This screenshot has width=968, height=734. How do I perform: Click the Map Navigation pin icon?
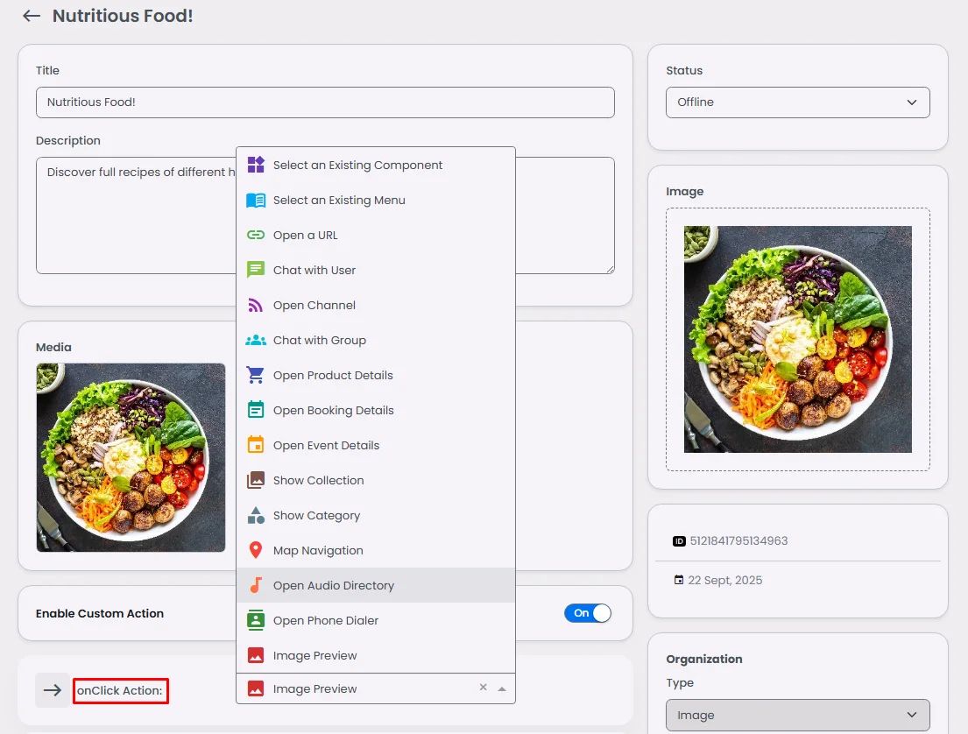point(256,550)
